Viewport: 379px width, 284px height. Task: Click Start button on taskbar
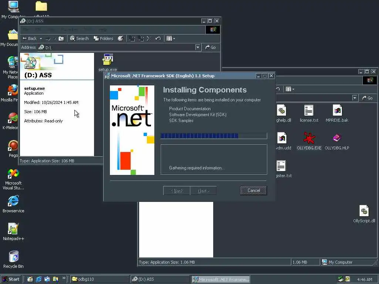point(11,279)
